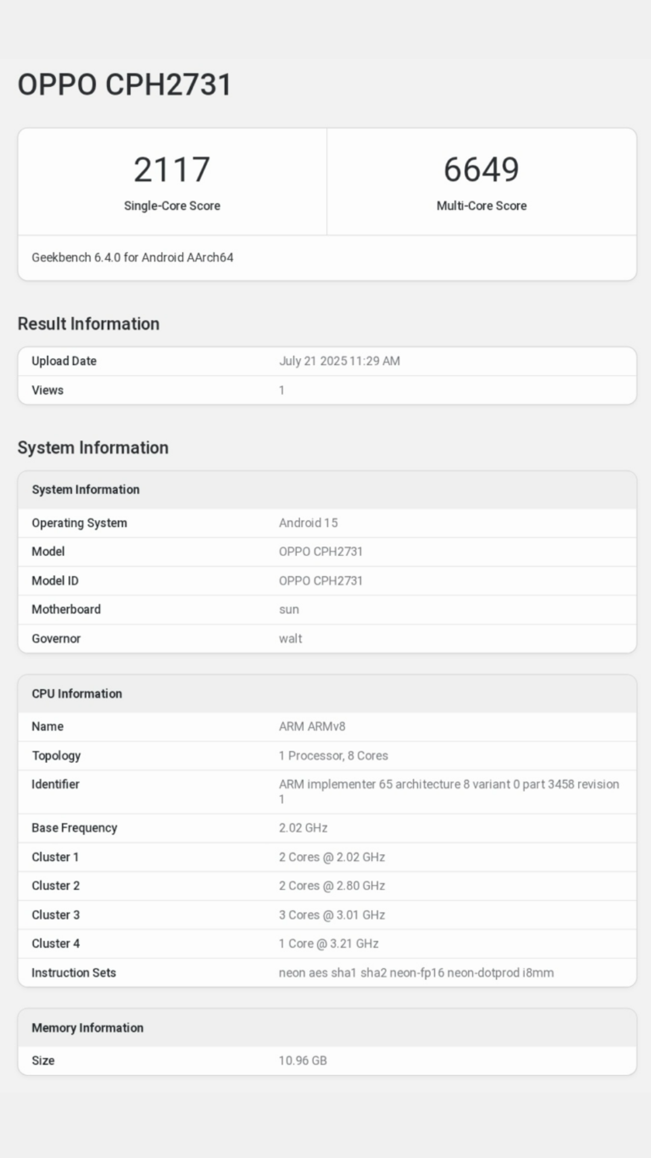Viewport: 651px width, 1158px height.
Task: Click the CPU Information table header
Action: [77, 694]
